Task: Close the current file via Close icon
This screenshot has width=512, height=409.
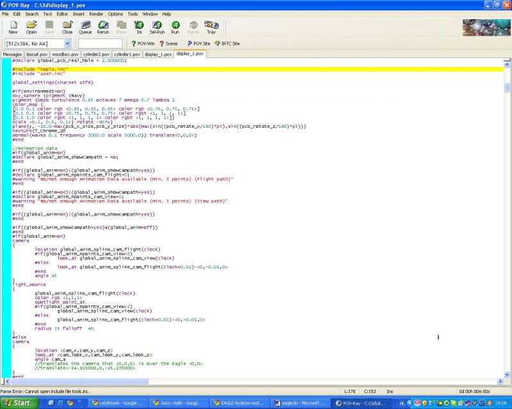Action: click(x=67, y=27)
